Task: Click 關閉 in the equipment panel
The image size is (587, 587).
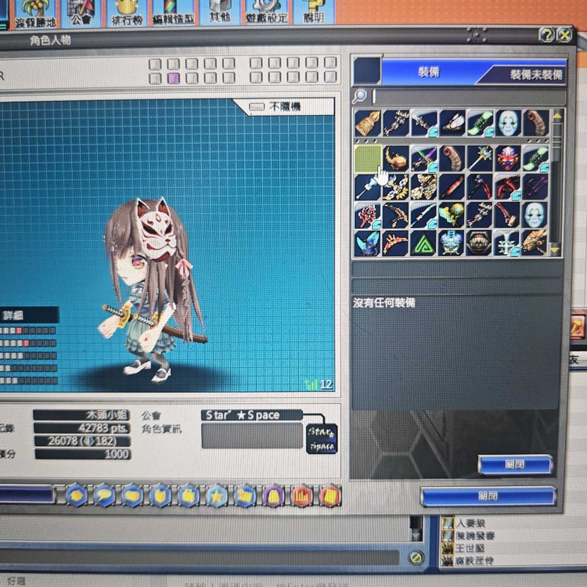Action: pos(515,465)
